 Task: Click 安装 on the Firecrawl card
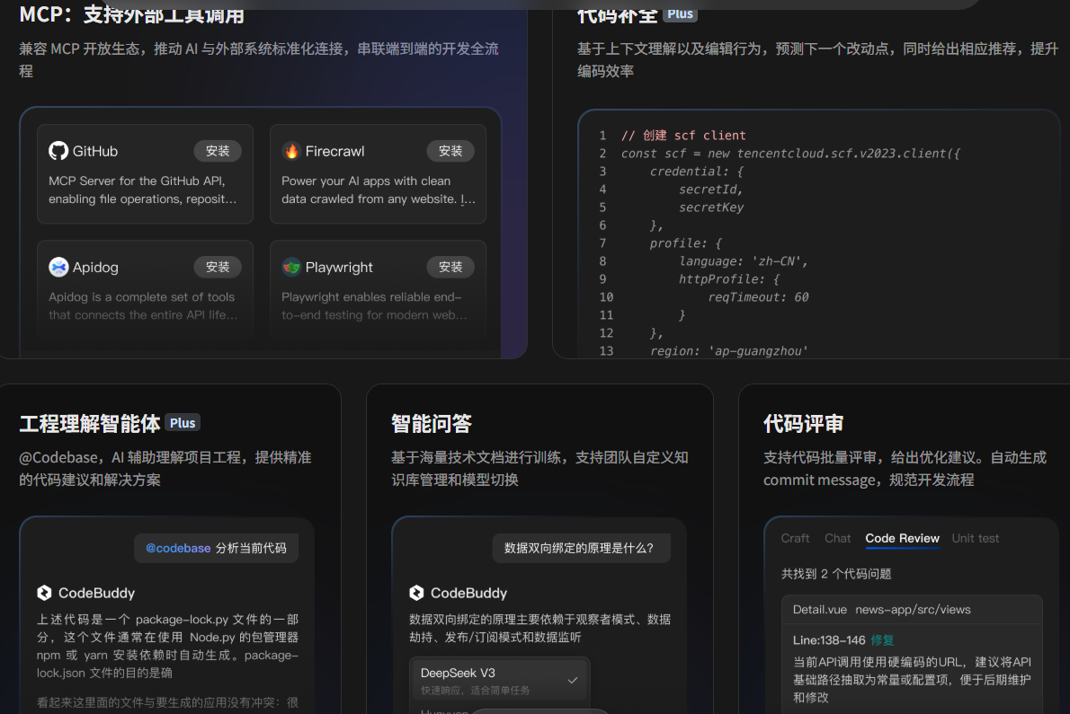click(450, 150)
